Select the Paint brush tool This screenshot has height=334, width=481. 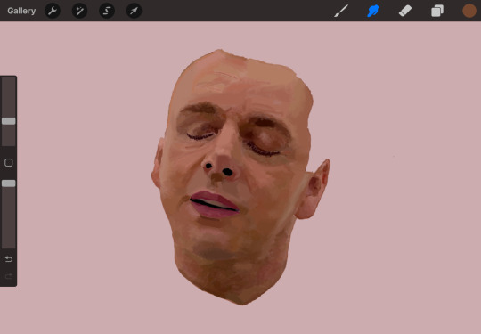point(341,11)
